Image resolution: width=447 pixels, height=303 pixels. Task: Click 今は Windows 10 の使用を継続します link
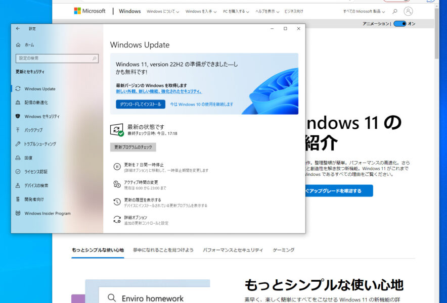pos(202,104)
